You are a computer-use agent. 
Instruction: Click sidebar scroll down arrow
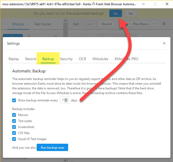pyautogui.click(x=65, y=160)
